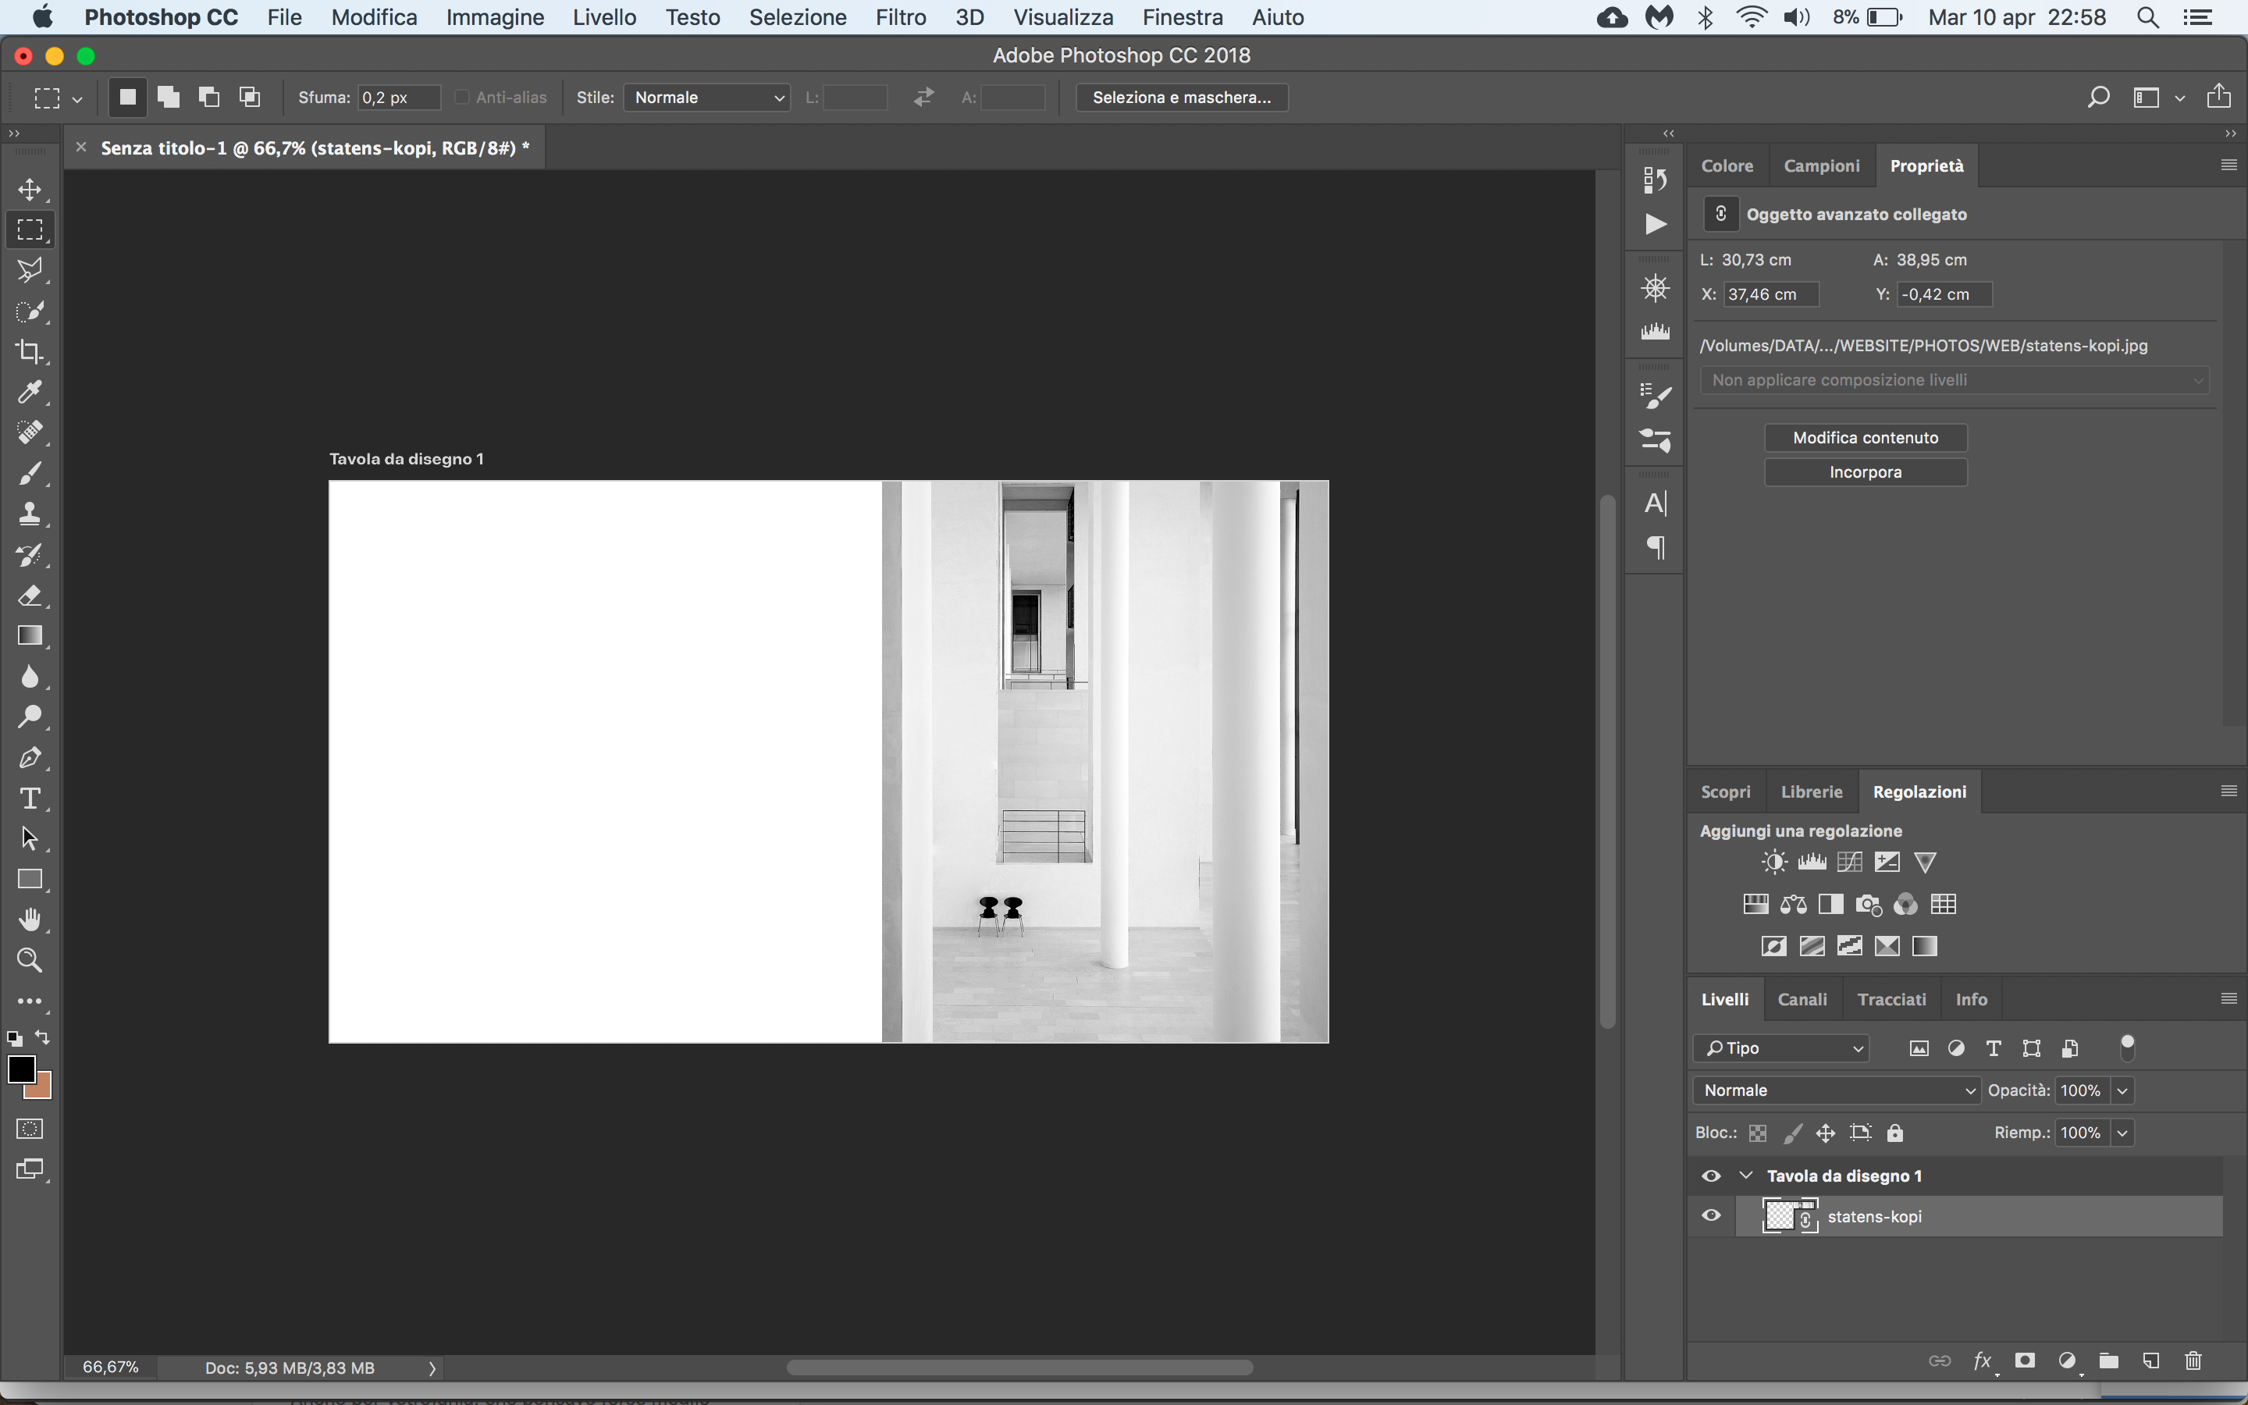Open the Stile dropdown set to Normale
Viewport: 2248px width, 1405px height.
pos(707,98)
